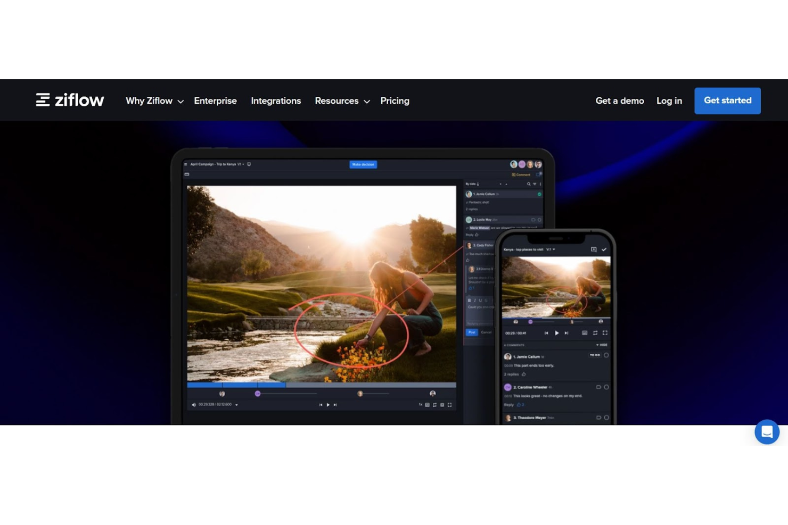Select the search icon in the comments panel

pos(528,184)
